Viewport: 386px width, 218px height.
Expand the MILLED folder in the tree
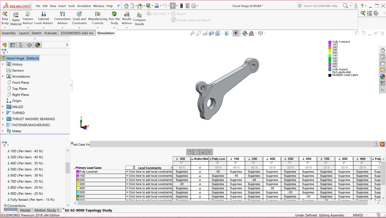[x=3, y=107]
